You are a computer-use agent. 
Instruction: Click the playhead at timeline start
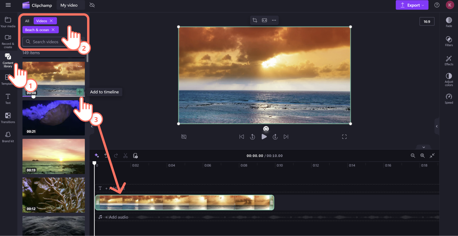[94, 163]
